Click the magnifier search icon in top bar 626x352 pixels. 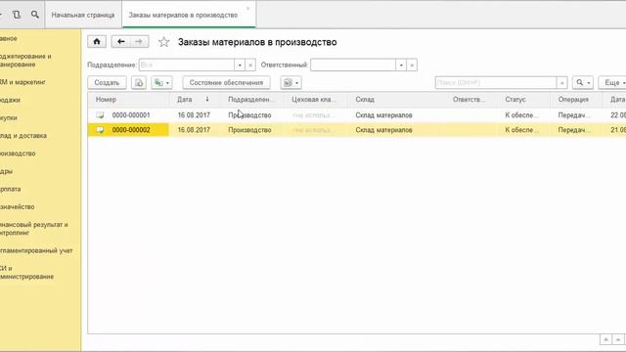tap(35, 15)
